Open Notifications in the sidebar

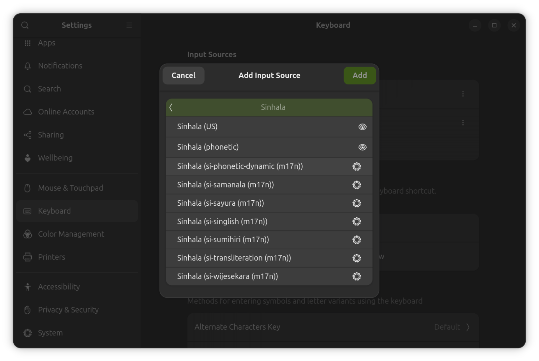(x=77, y=66)
